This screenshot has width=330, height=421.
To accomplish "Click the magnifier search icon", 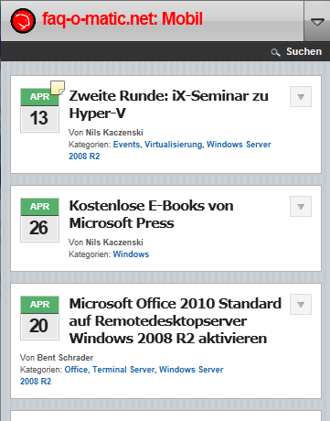I will [275, 52].
